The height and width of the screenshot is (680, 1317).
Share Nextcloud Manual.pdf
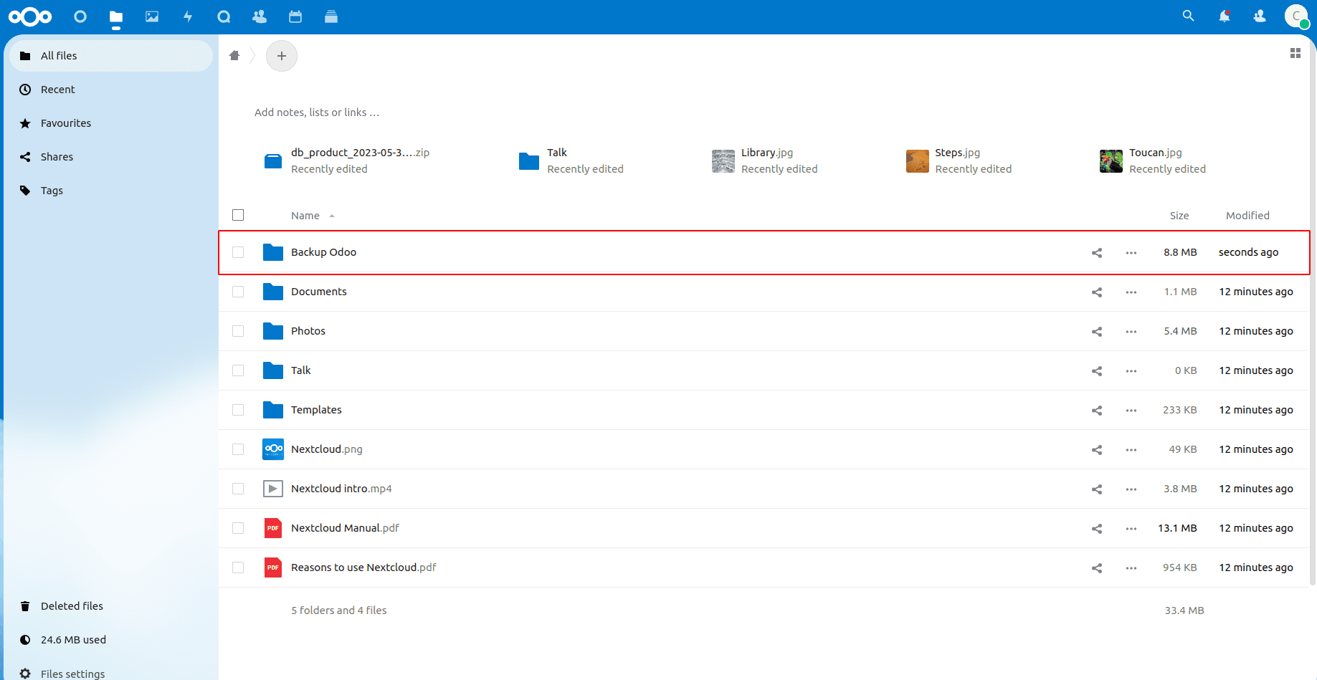(1097, 528)
